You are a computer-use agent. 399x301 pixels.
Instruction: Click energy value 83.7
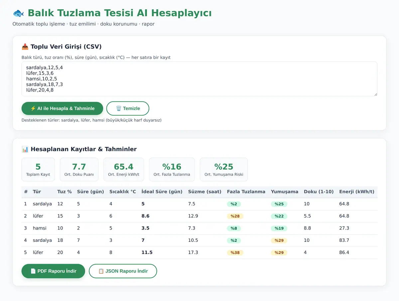coord(344,240)
